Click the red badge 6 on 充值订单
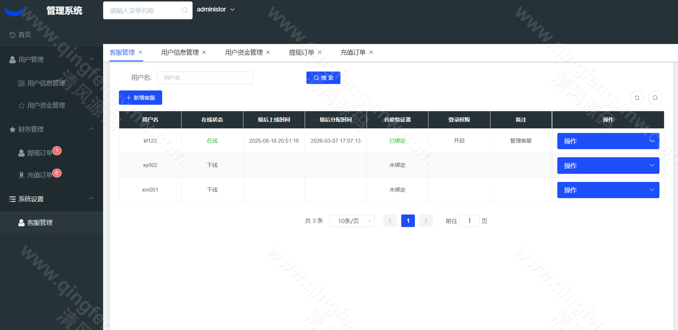Image resolution: width=678 pixels, height=330 pixels. [x=57, y=173]
